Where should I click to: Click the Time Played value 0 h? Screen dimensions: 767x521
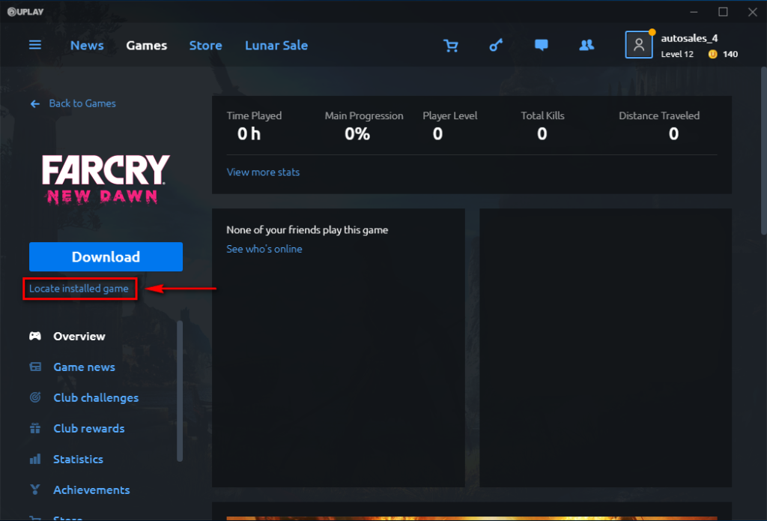[249, 133]
